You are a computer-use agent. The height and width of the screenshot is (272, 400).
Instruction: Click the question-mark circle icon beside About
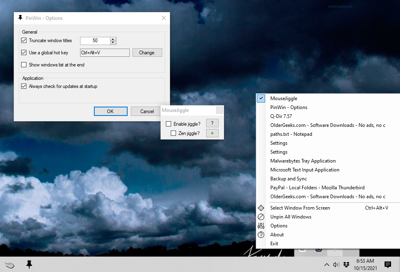coord(261,235)
